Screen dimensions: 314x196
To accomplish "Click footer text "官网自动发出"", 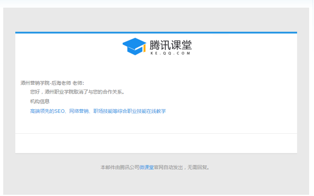I will (x=168, y=167).
